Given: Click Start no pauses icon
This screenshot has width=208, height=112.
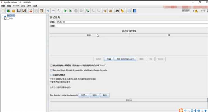Looking at the screenshot, I should pyautogui.click(x=71, y=11).
